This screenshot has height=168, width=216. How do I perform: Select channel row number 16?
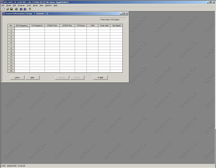pyautogui.click(x=11, y=71)
